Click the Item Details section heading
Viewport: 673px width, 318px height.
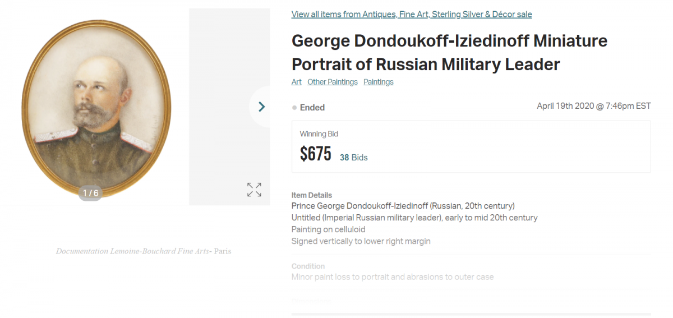tap(312, 195)
